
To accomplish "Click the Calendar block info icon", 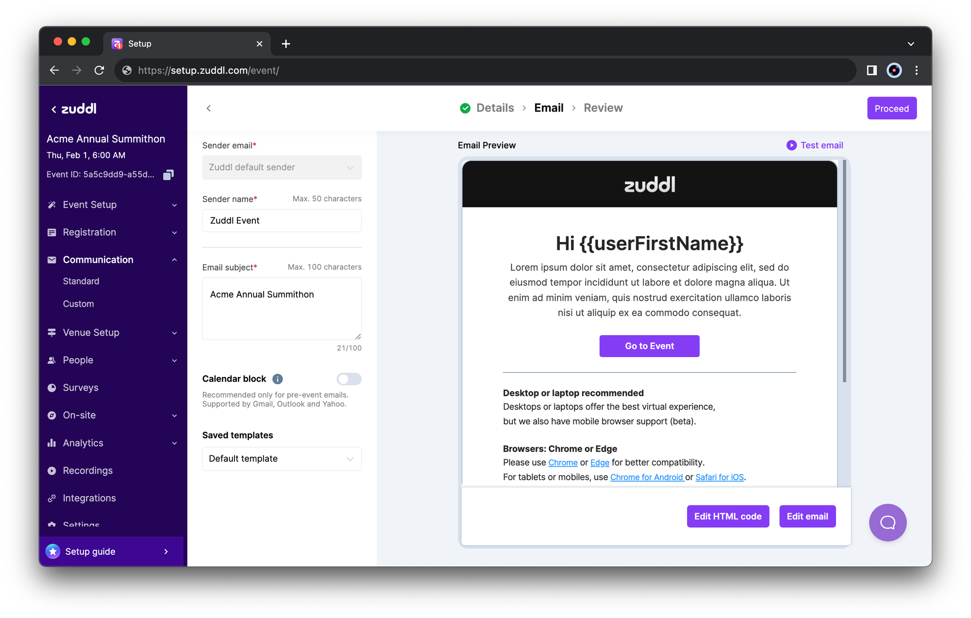I will [278, 379].
